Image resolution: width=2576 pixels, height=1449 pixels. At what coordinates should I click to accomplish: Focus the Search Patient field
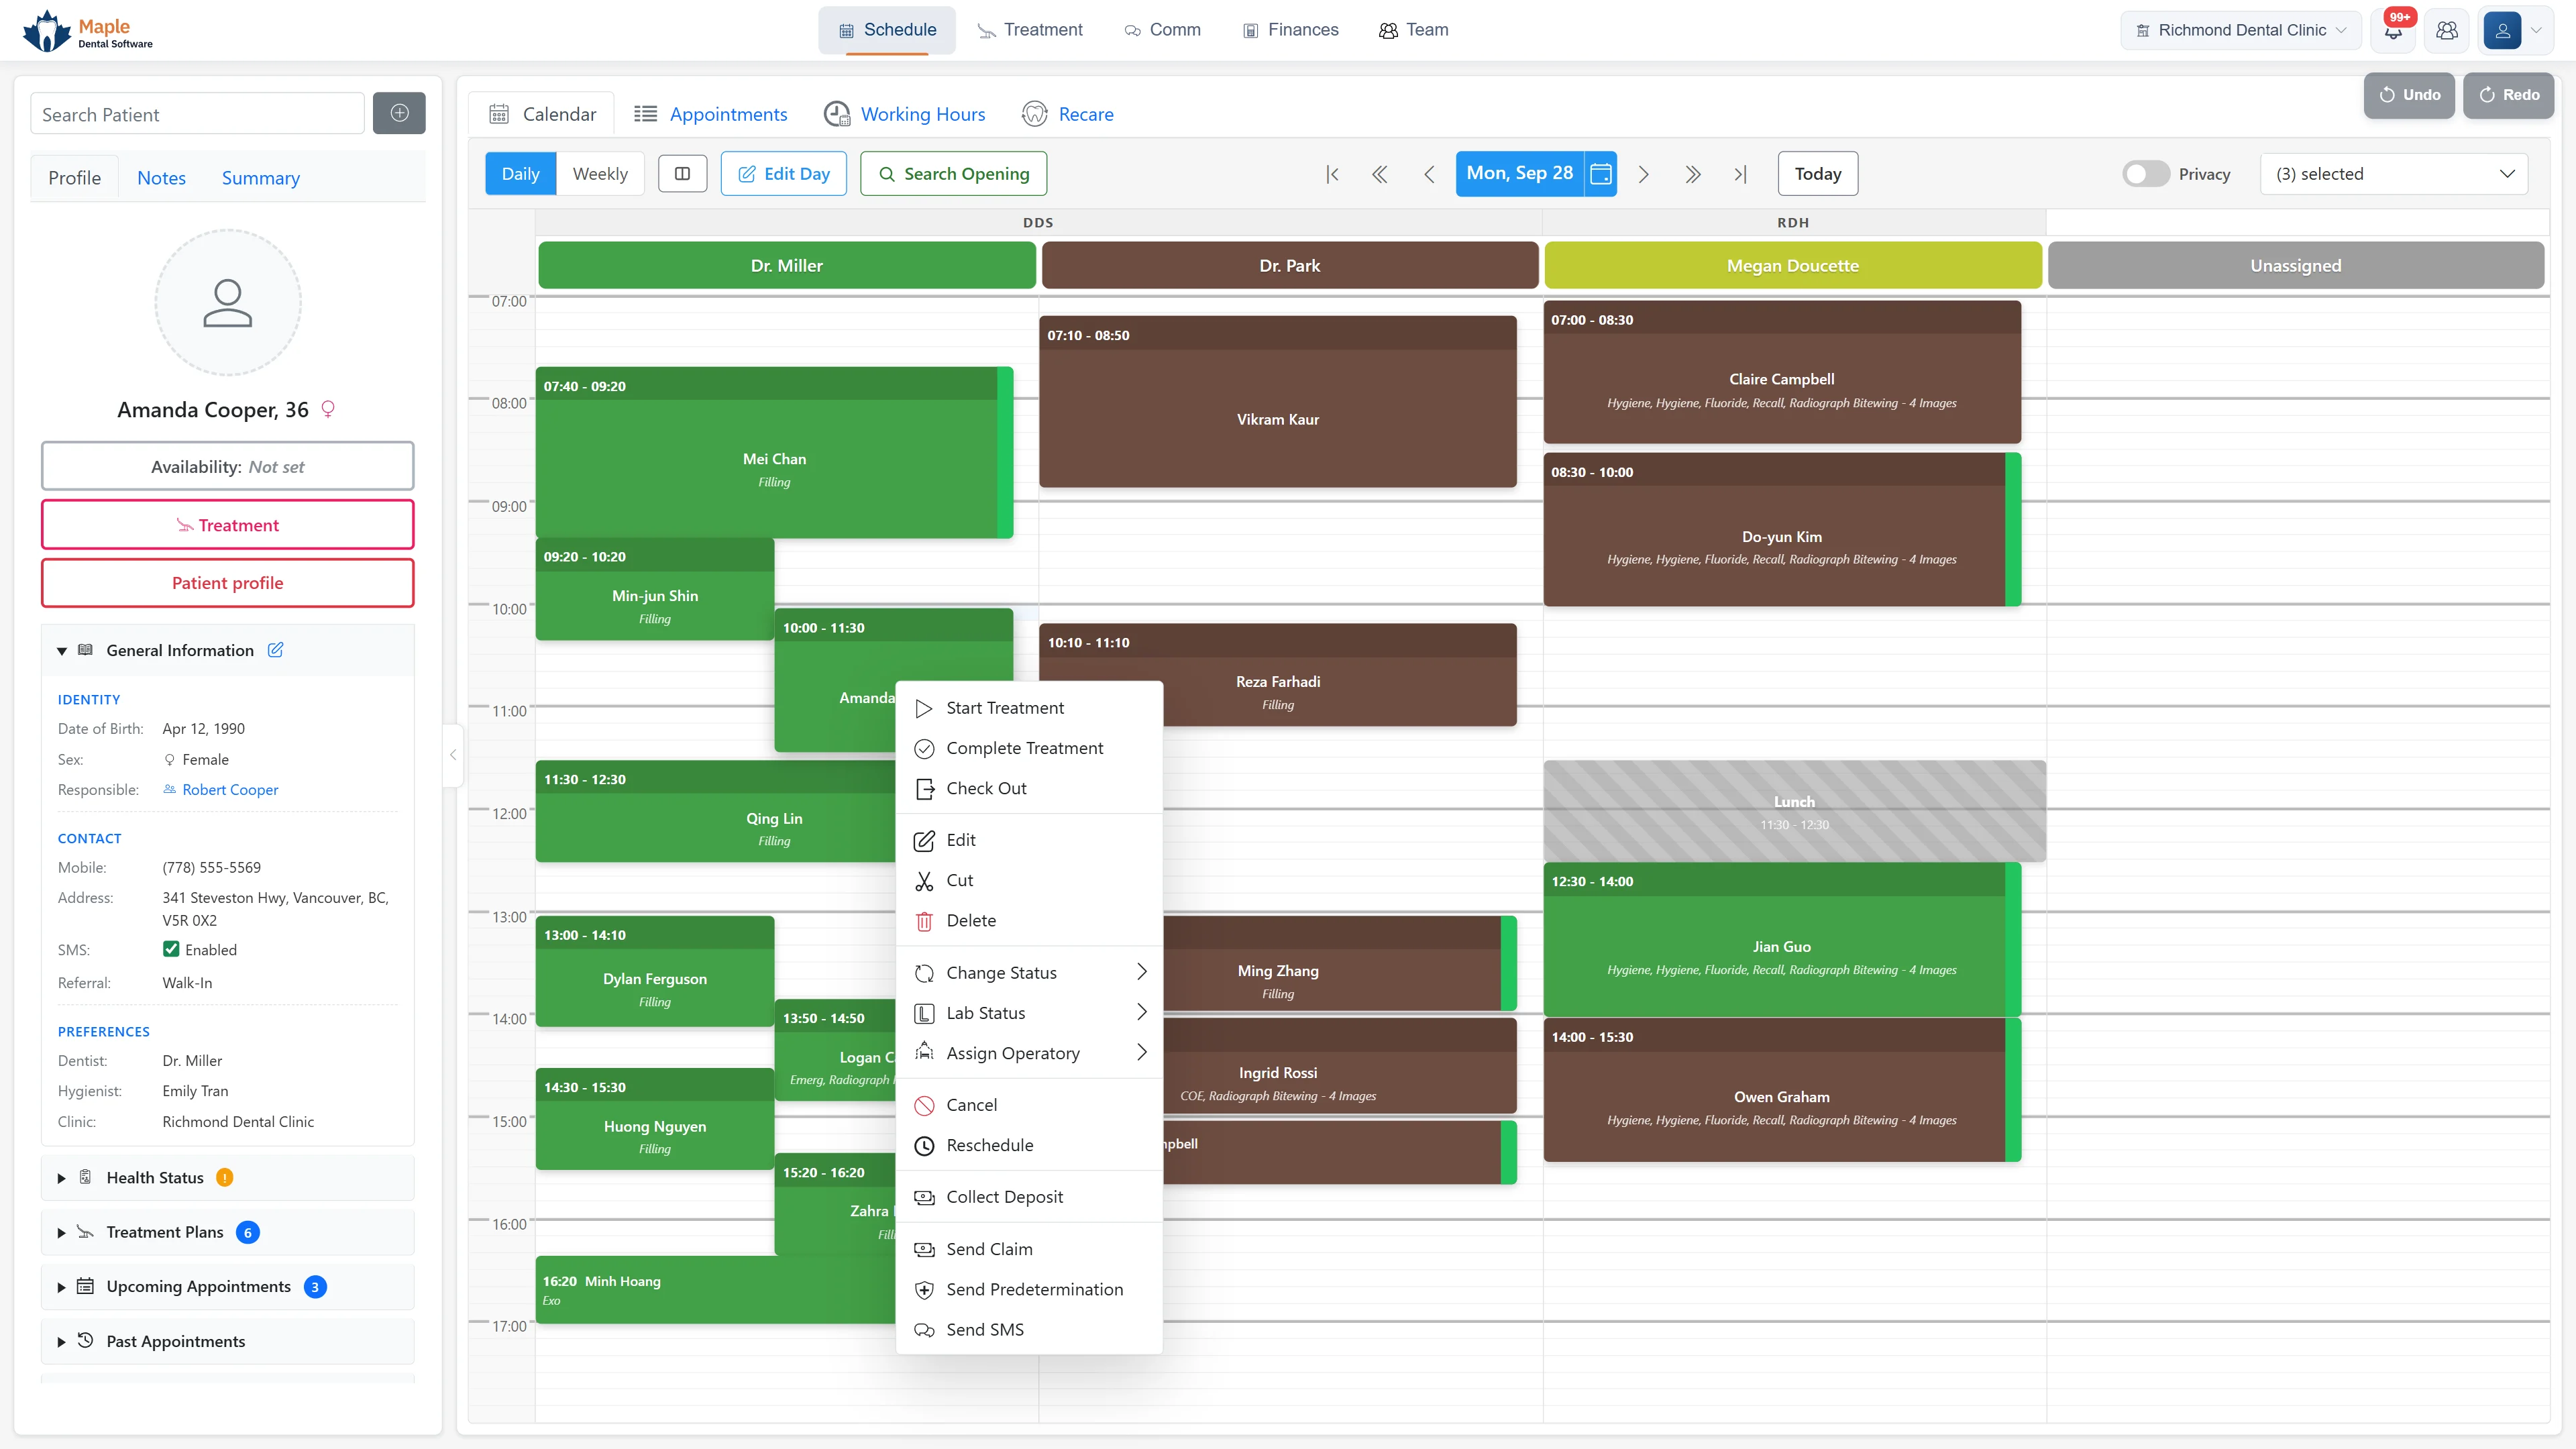197,114
